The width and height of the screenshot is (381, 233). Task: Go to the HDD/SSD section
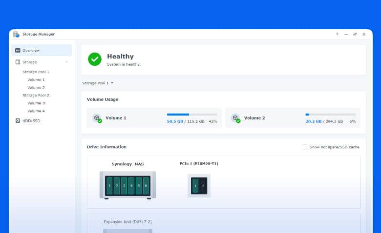pos(31,121)
